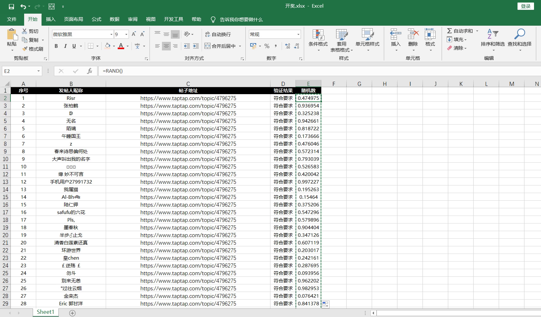The image size is (541, 317).
Task: Open the number format dropdown
Action: pyautogui.click(x=298, y=34)
